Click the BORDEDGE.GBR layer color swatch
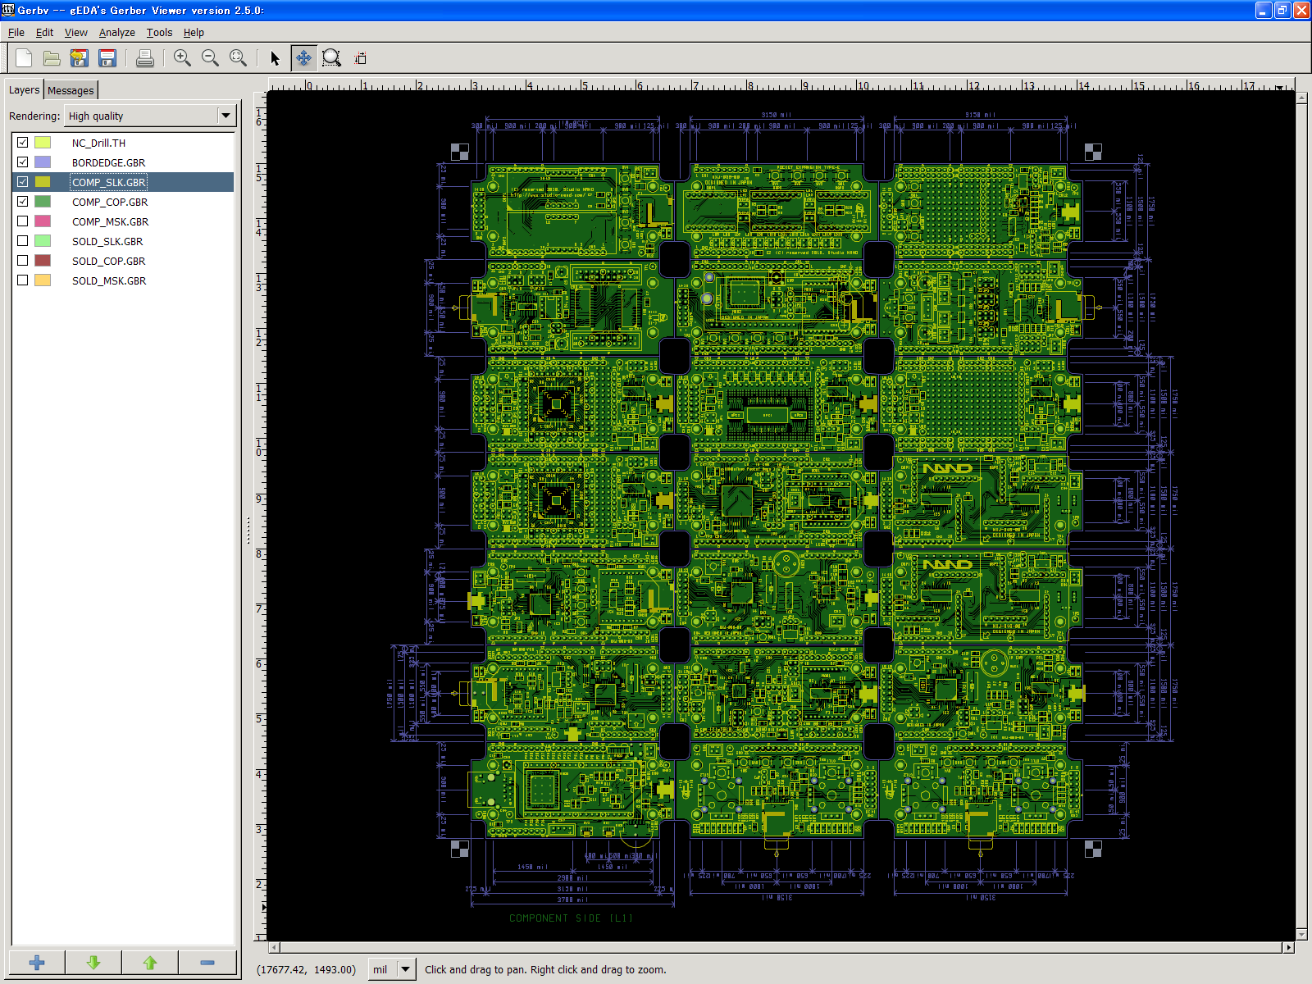The width and height of the screenshot is (1312, 984). 43,162
